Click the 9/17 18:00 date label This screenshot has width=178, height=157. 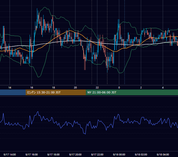pos(53,154)
